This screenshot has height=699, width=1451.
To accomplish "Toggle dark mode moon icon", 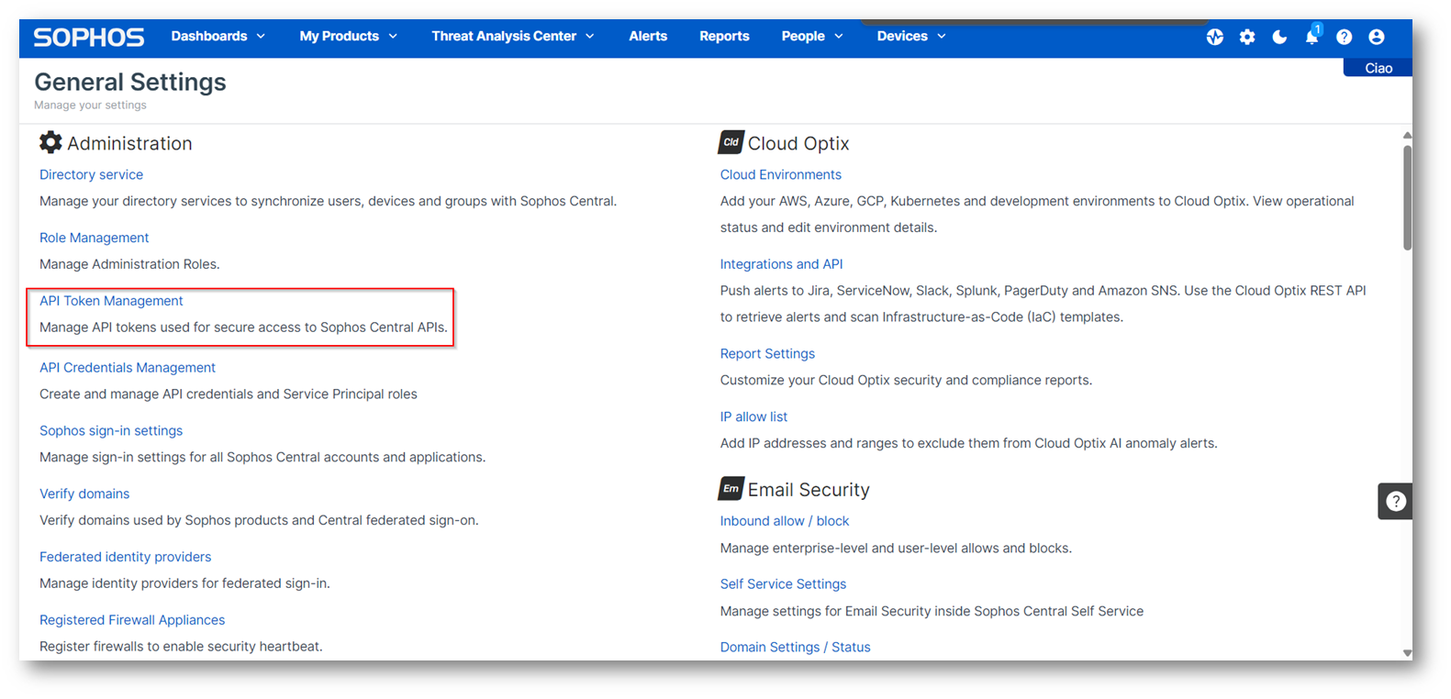I will click(x=1279, y=37).
